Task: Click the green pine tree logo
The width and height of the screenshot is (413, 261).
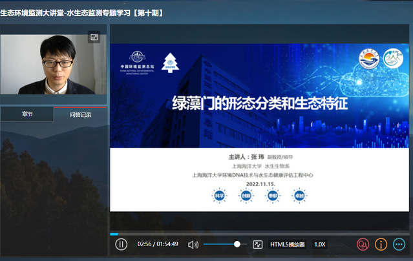Action: coord(169,62)
